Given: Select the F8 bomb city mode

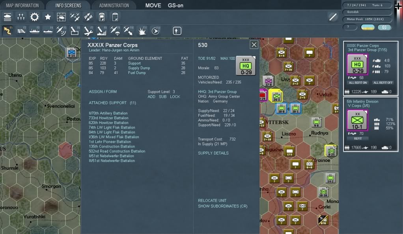Looking at the screenshot, I should point(101,31).
